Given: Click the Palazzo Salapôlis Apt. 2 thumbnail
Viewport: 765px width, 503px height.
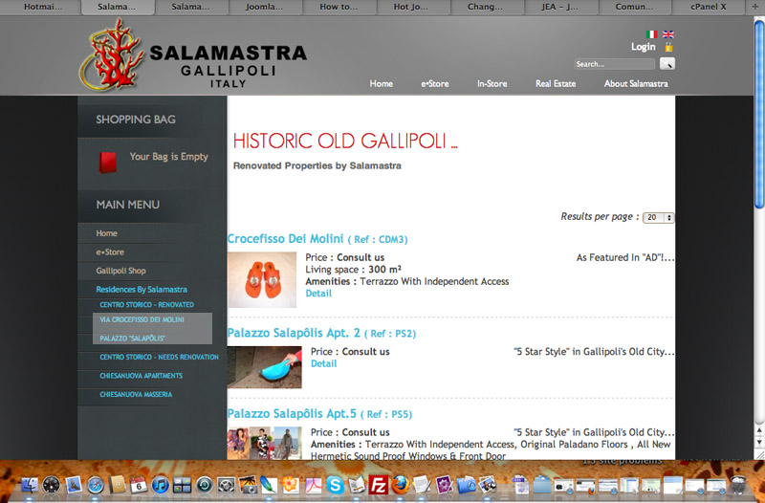Looking at the screenshot, I should point(265,367).
